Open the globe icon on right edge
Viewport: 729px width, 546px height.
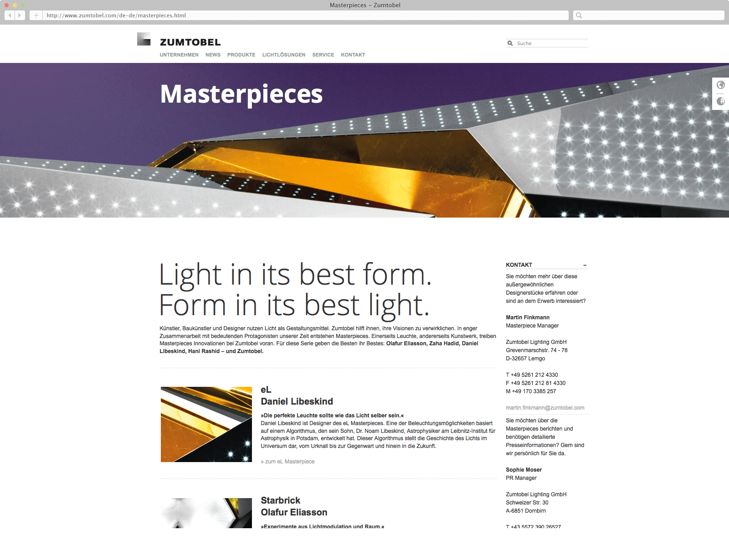pos(721,85)
